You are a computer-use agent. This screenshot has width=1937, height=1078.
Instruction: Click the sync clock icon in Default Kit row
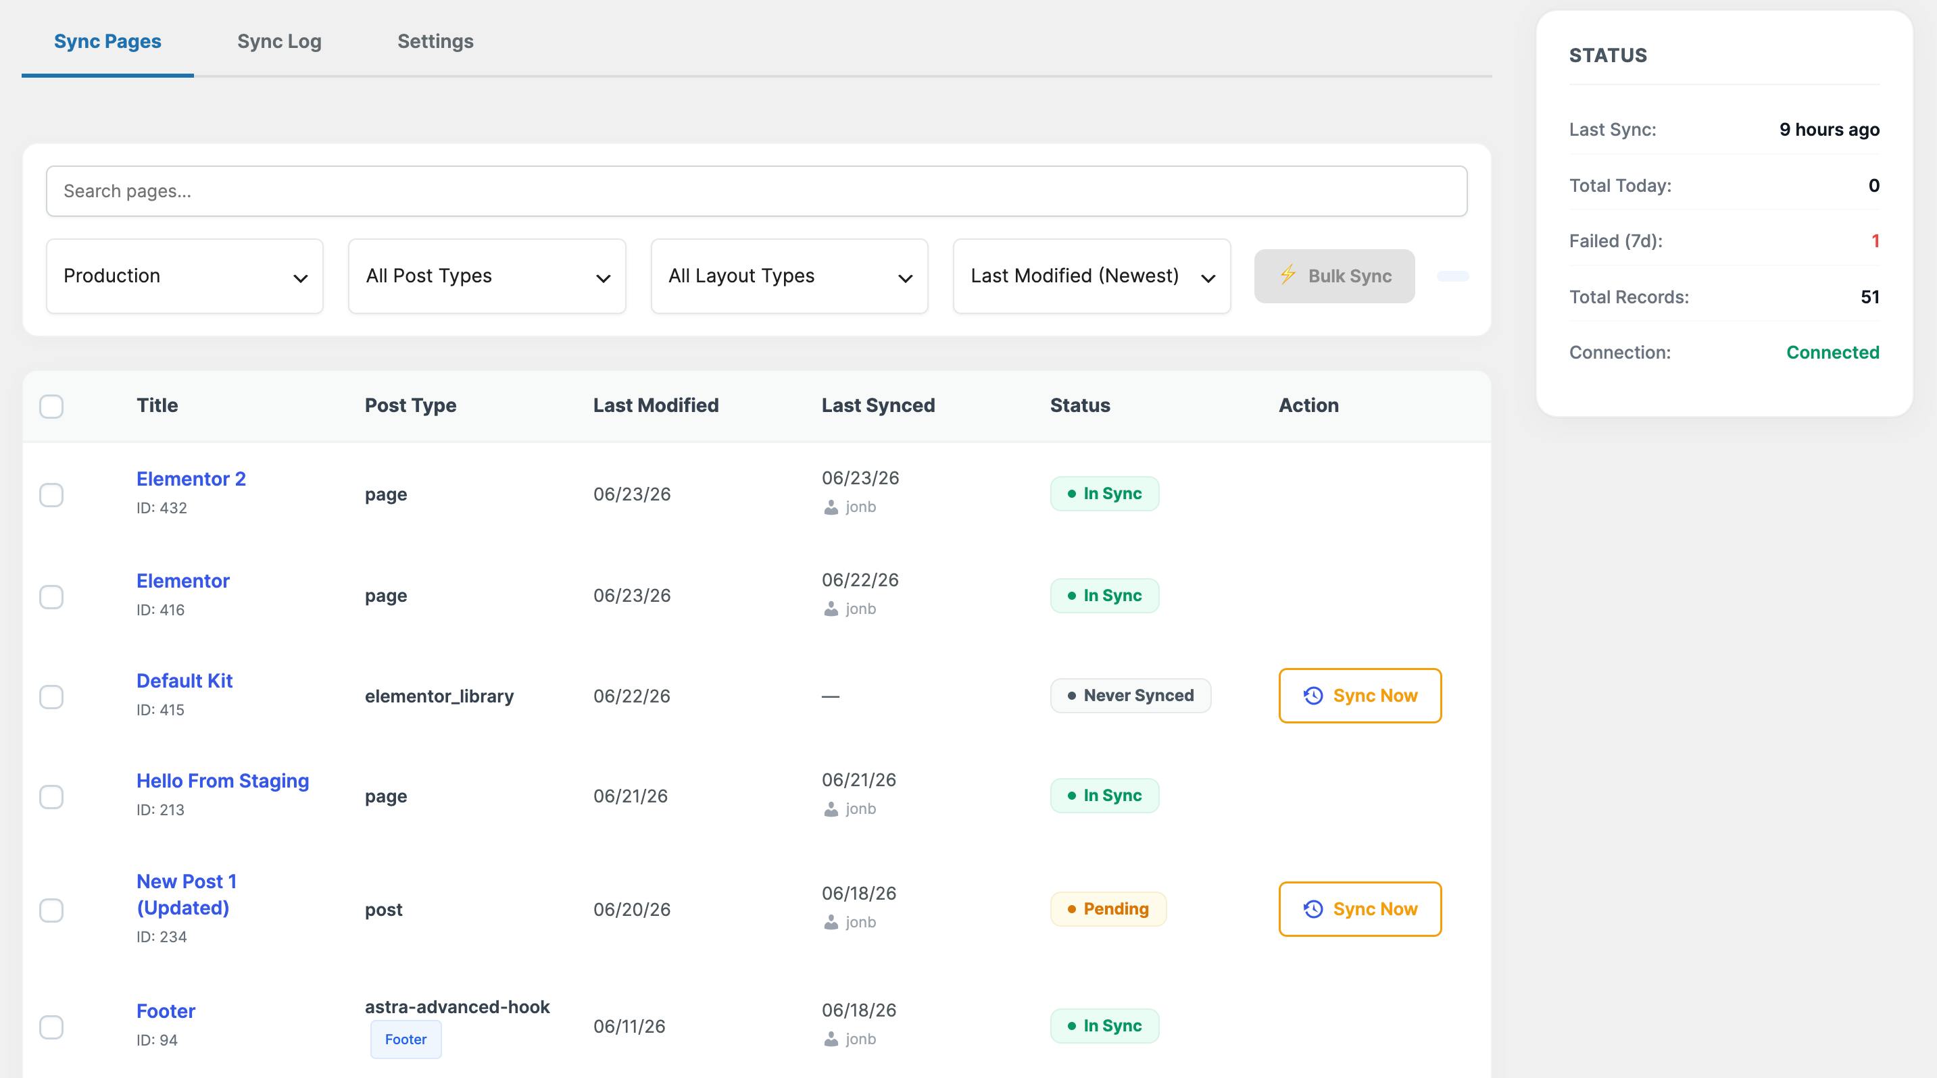[x=1313, y=696]
